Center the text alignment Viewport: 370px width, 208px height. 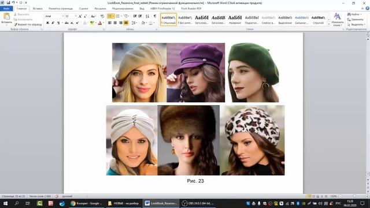(115, 23)
